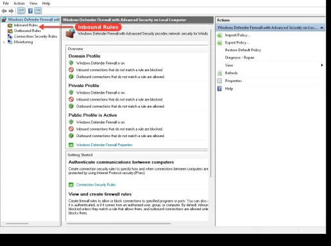Toggle Show/Hide Action Pane toolbar icon
The image size is (331, 246).
[x=38, y=11]
